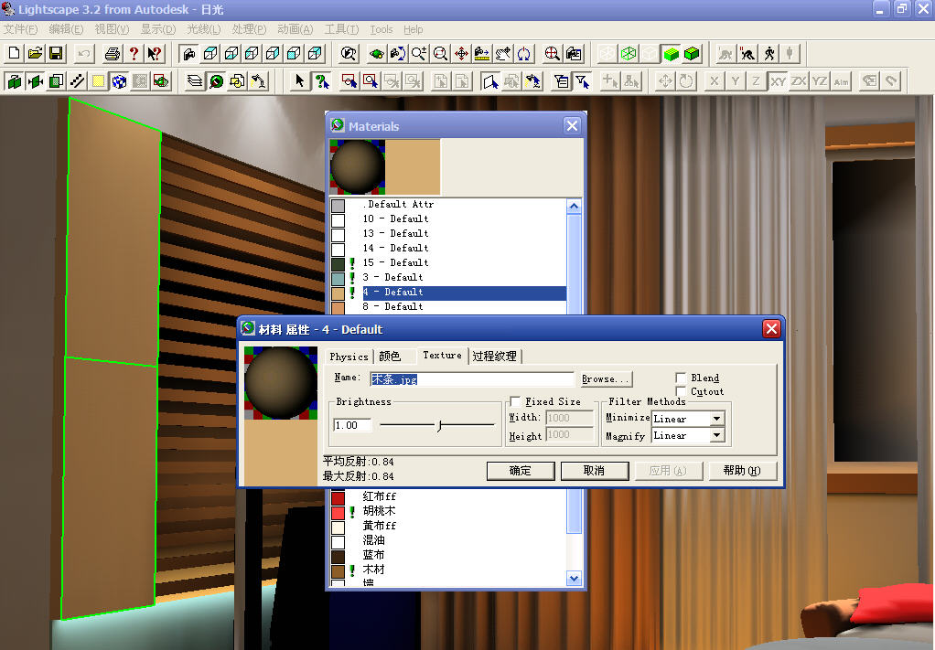Click the Open file toolbar icon
Image resolution: width=935 pixels, height=650 pixels.
click(x=35, y=54)
